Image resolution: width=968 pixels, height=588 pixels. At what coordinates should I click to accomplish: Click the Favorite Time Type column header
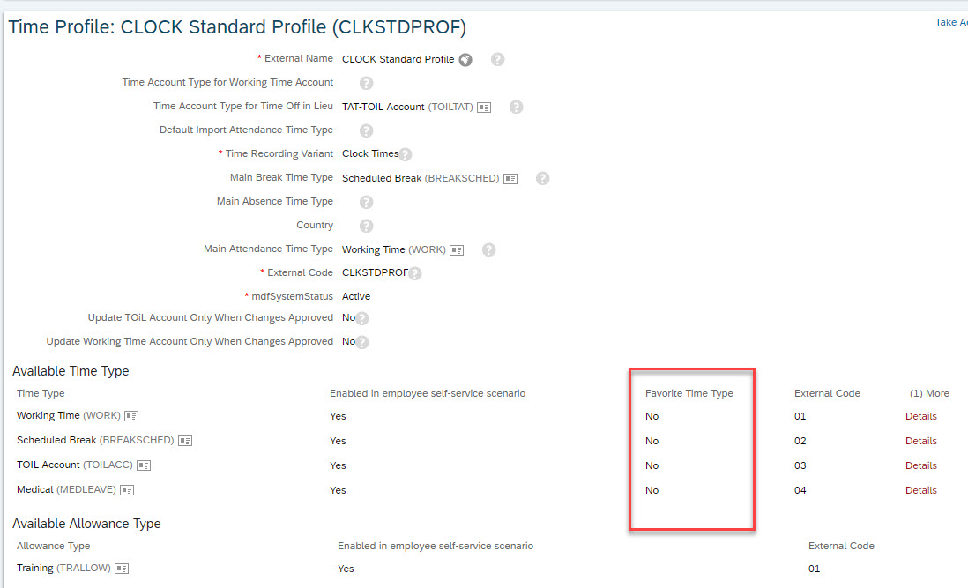coord(689,393)
